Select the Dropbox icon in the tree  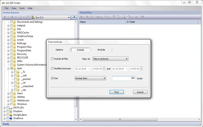click(x=11, y=111)
